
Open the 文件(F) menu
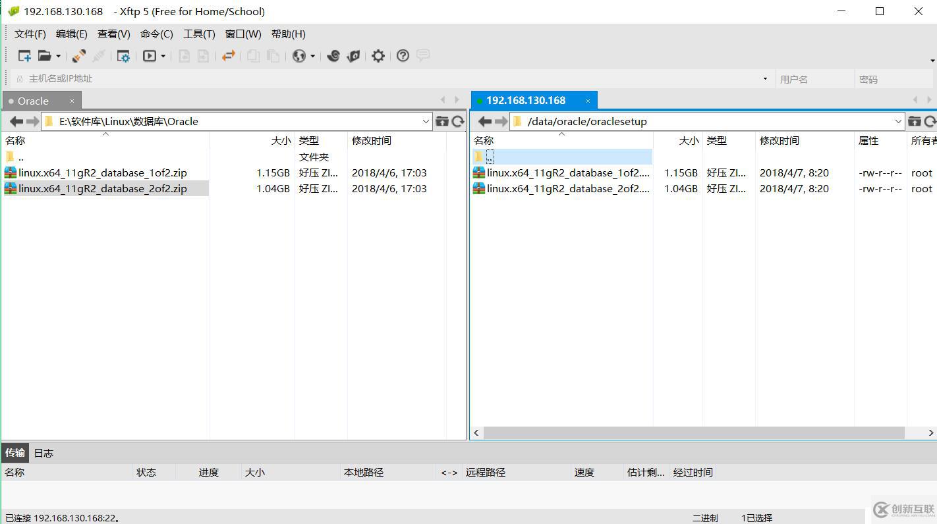(x=30, y=34)
